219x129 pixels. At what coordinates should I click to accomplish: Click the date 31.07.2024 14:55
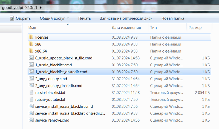(x=126, y=120)
